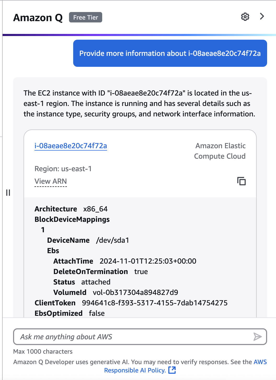Expand the Ebs section details
This screenshot has width=276, height=380.
[53, 251]
